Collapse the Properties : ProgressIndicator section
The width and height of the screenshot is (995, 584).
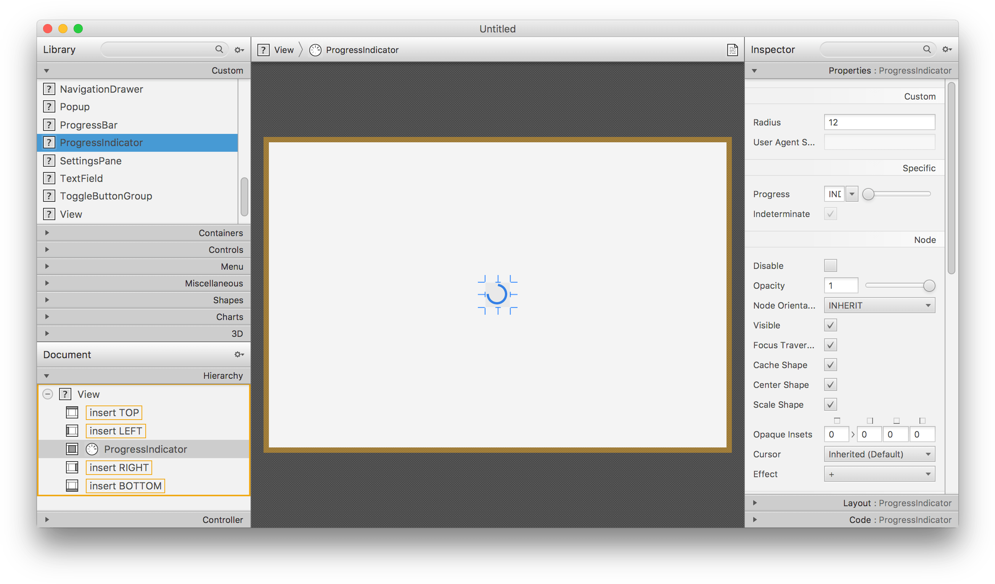(x=754, y=71)
